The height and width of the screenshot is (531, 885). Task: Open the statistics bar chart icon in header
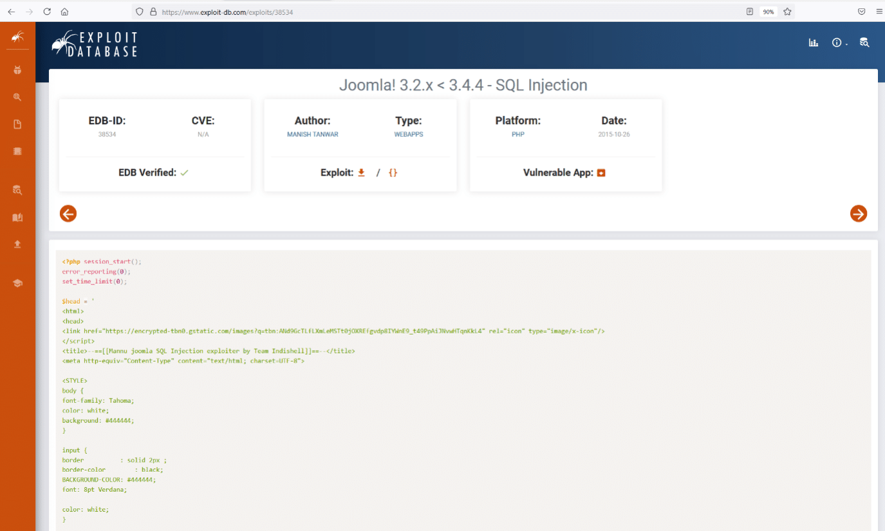point(814,42)
